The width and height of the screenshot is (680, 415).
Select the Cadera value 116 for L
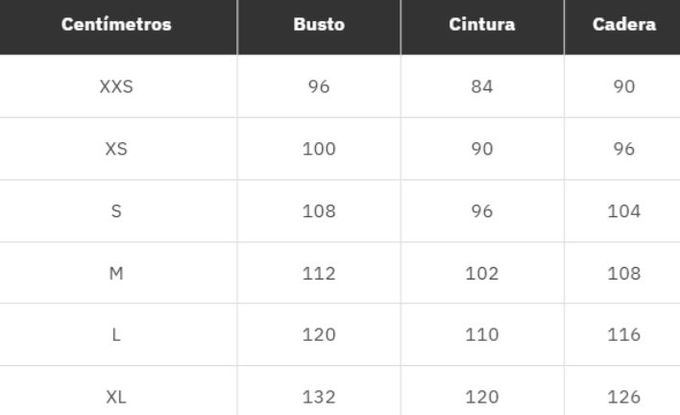[x=622, y=335]
